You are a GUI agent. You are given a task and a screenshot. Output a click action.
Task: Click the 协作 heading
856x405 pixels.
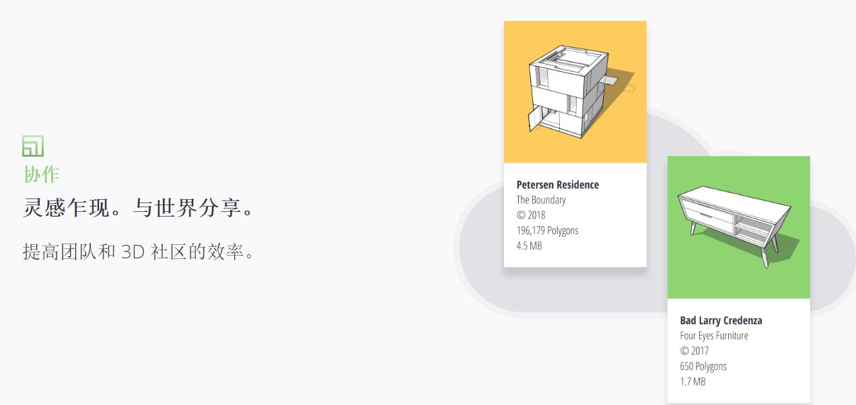(41, 174)
